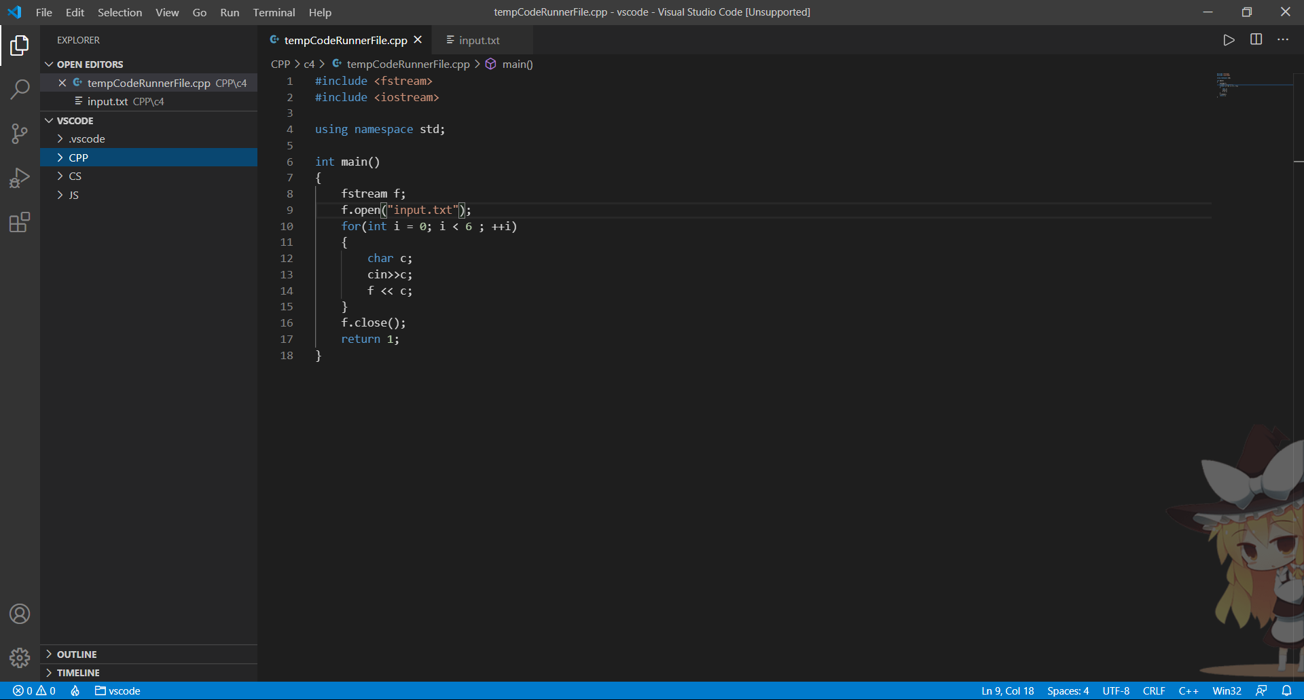Close tempCodeRunnerFile.cpp editor tab
The width and height of the screenshot is (1304, 700).
[418, 40]
